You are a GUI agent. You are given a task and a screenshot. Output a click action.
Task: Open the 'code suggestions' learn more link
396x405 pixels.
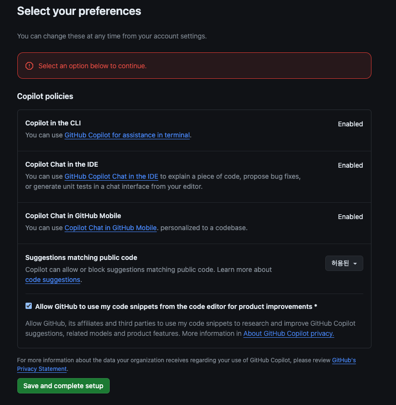pos(52,280)
